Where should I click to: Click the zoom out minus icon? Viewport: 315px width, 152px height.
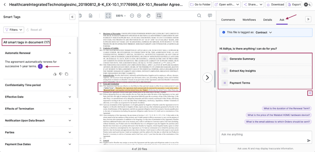pyautogui.click(x=132, y=16)
